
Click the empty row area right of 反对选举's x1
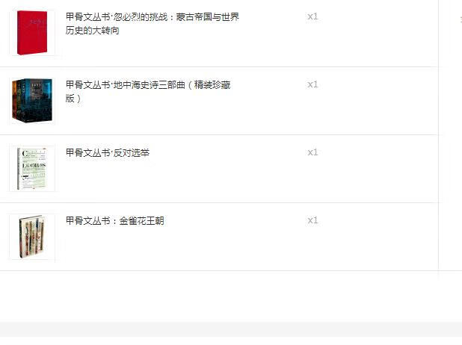pos(378,169)
